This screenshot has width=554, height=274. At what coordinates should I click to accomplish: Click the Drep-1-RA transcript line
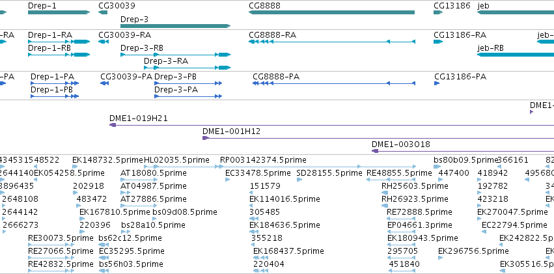click(x=59, y=42)
